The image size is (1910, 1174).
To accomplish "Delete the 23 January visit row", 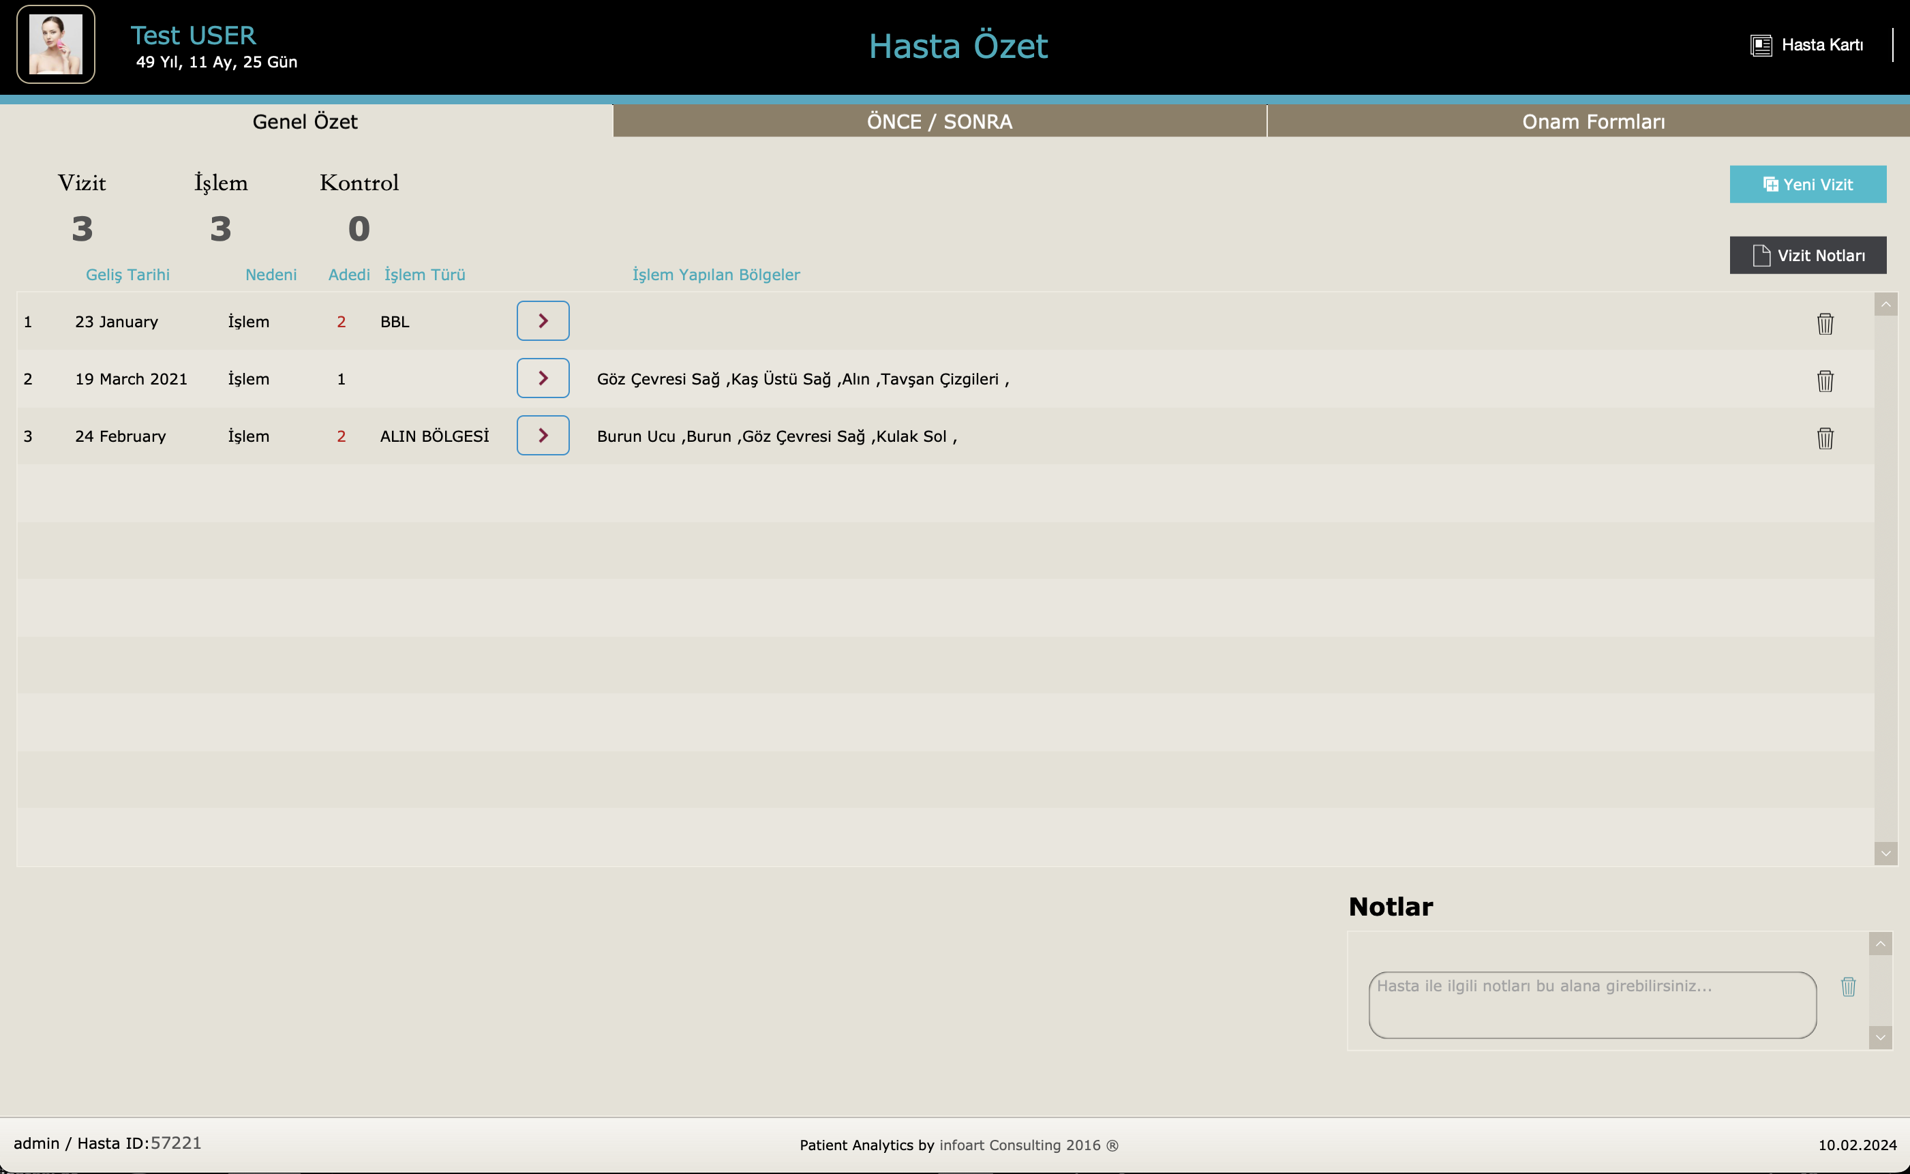I will pyautogui.click(x=1825, y=323).
